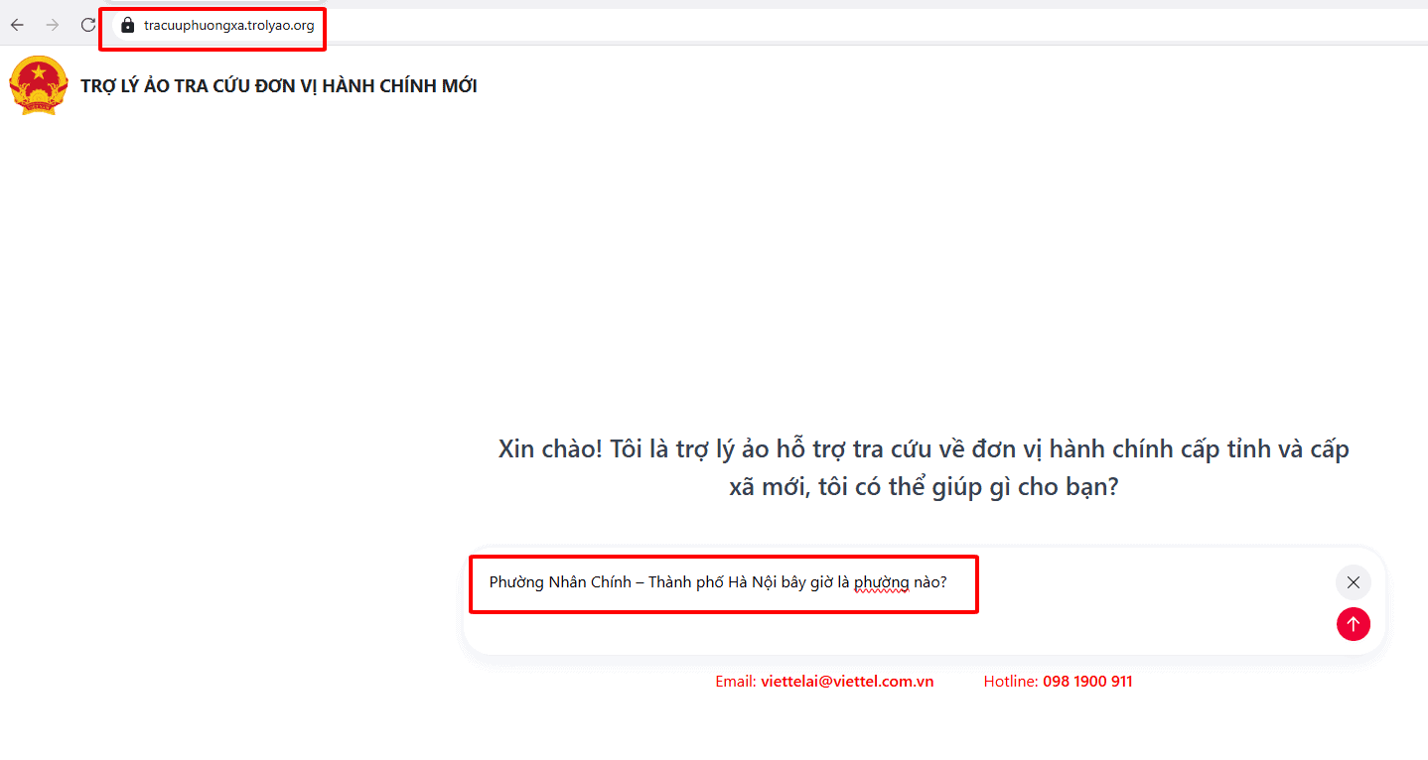
Task: Open the viettelai@viettel.com.vn email link
Action: (847, 682)
